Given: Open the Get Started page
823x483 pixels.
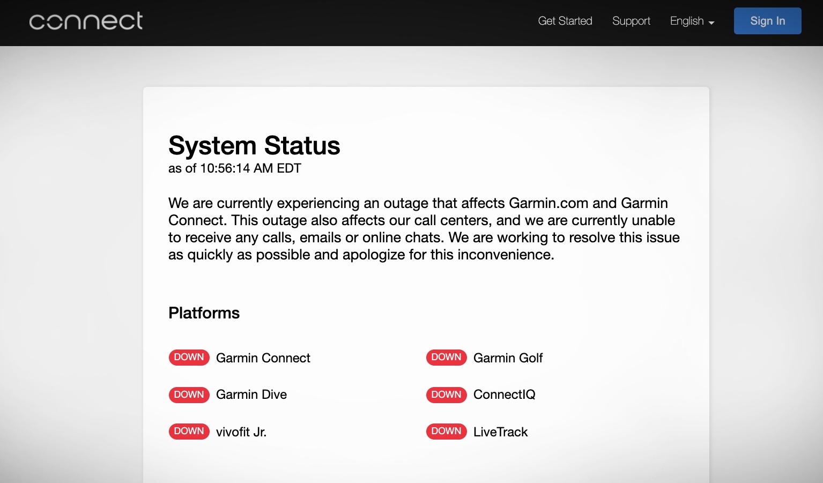Looking at the screenshot, I should [565, 21].
